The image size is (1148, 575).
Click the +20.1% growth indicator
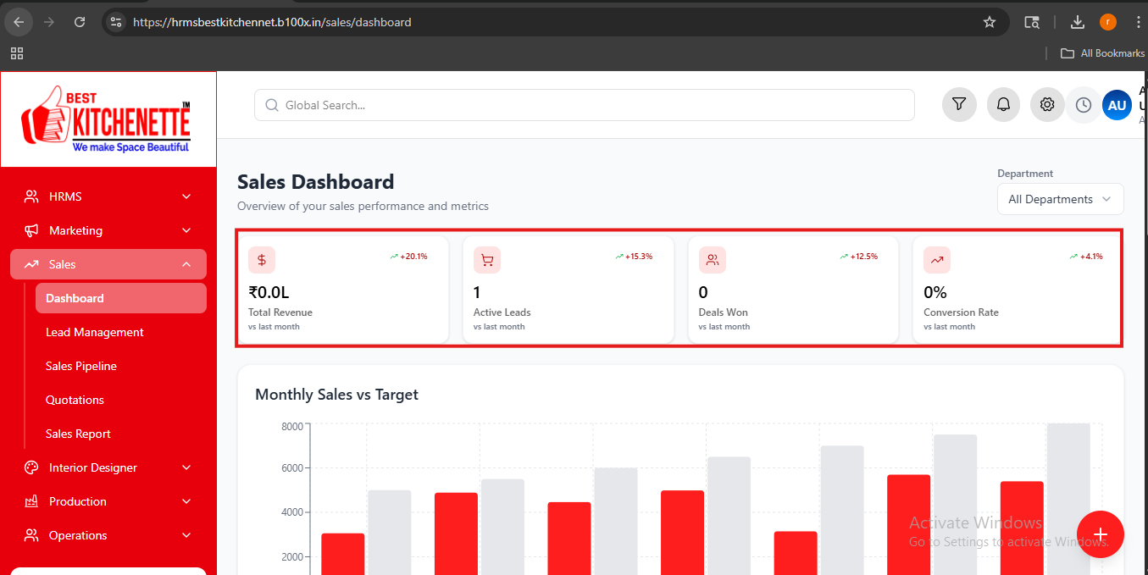[x=408, y=256]
